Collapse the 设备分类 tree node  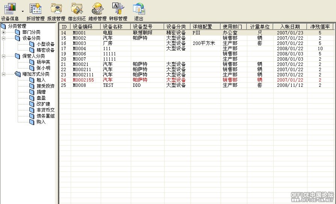coord(4,39)
